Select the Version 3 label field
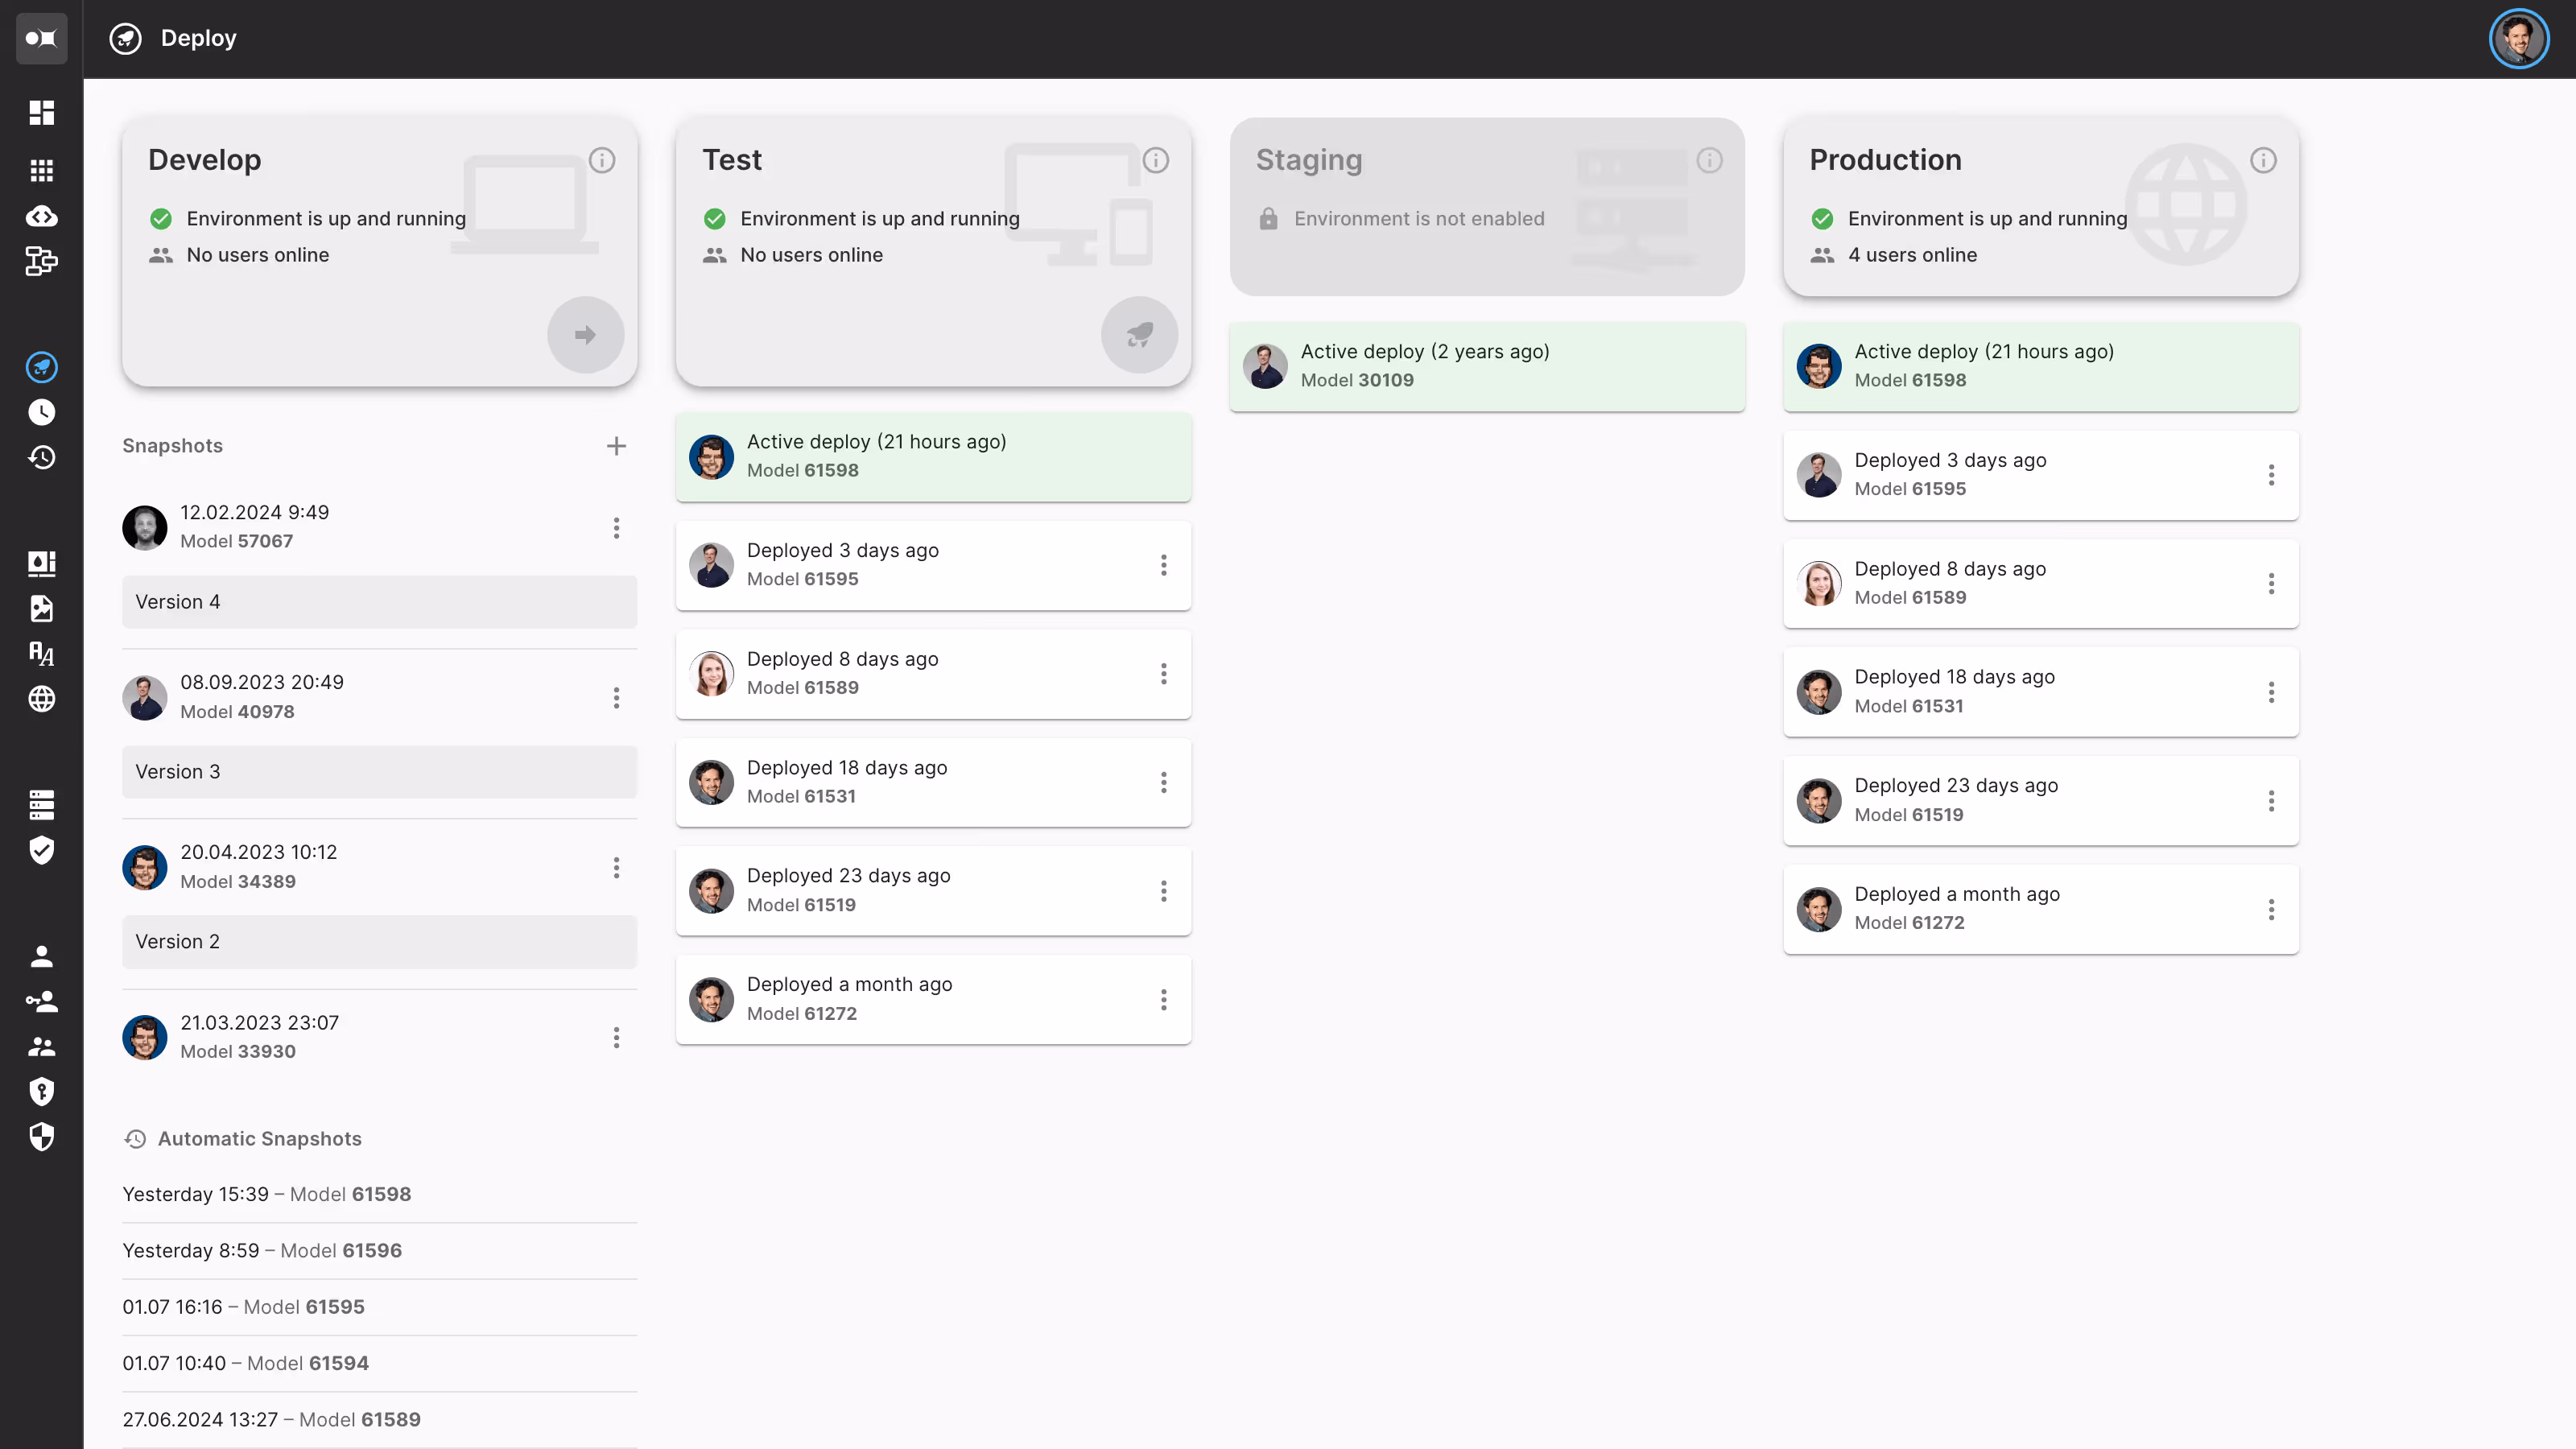This screenshot has width=2576, height=1449. 379,772
